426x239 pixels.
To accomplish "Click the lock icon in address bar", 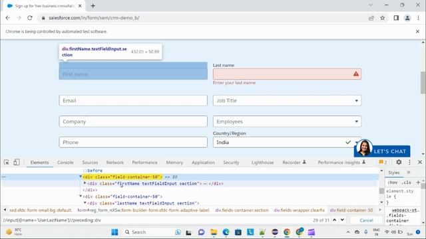I will point(43,18).
